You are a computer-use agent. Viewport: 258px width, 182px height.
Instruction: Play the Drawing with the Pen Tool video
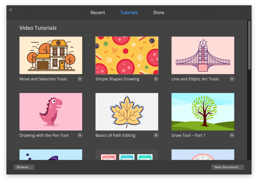click(80, 135)
